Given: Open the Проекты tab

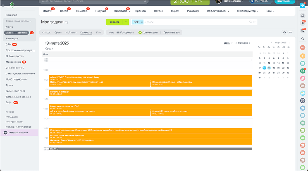Looking at the screenshot, I should (x=141, y=11).
